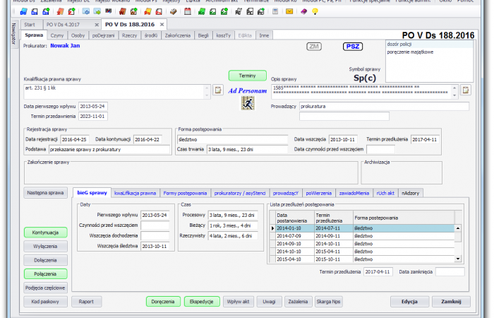Click the red Z module toolbar icon
Screen dimensions: 494x318
click(x=60, y=12)
